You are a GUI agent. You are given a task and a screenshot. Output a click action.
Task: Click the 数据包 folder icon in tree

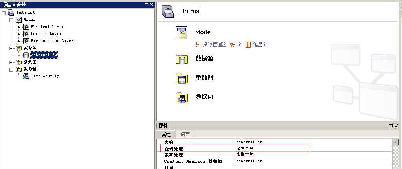coord(19,69)
